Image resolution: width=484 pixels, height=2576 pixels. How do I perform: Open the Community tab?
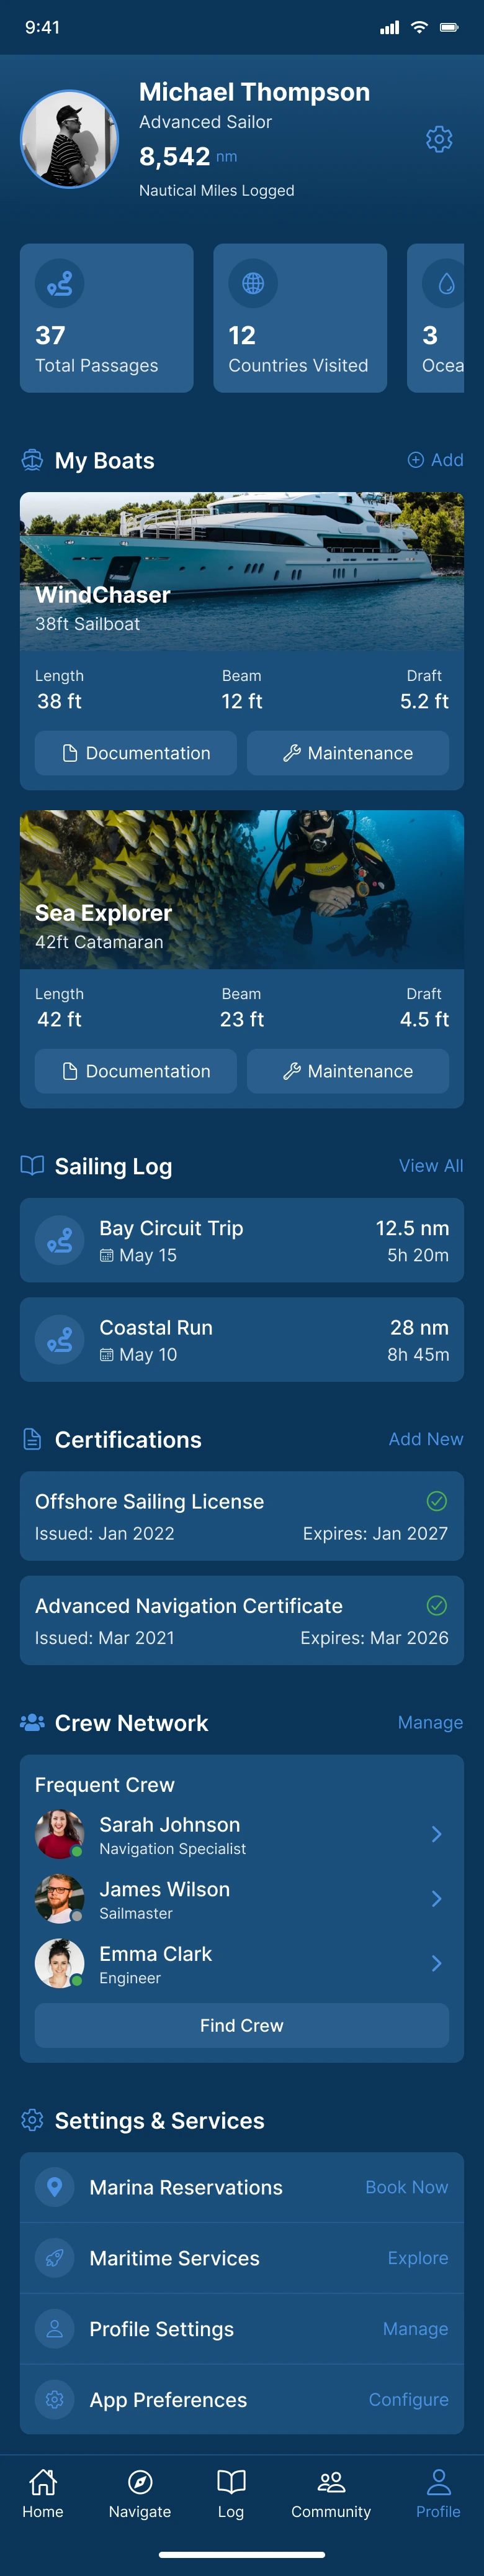pos(331,2492)
